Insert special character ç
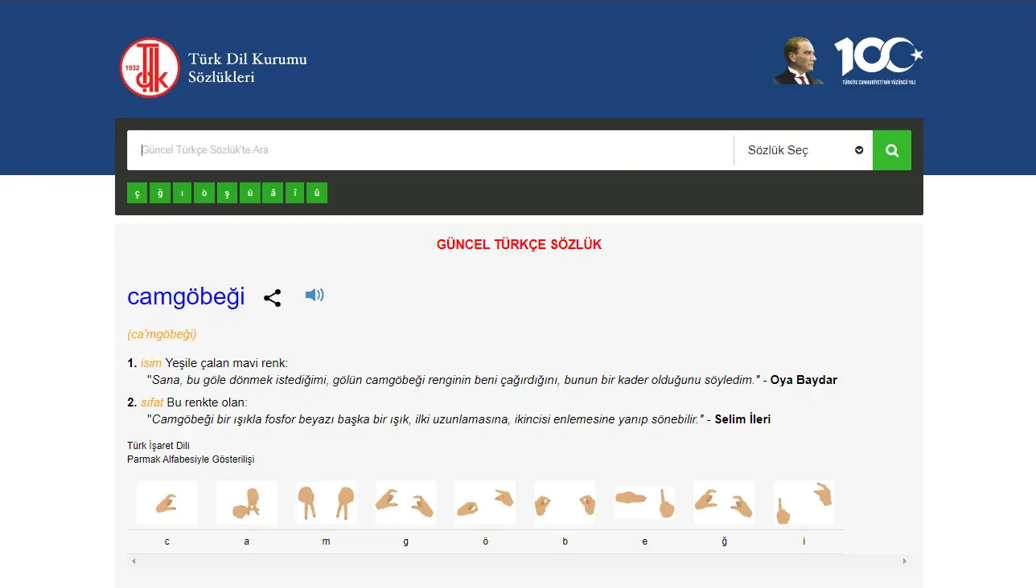The width and height of the screenshot is (1036, 588). (137, 193)
